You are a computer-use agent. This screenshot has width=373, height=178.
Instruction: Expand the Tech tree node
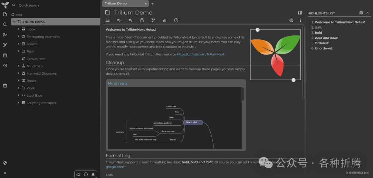(x=18, y=51)
